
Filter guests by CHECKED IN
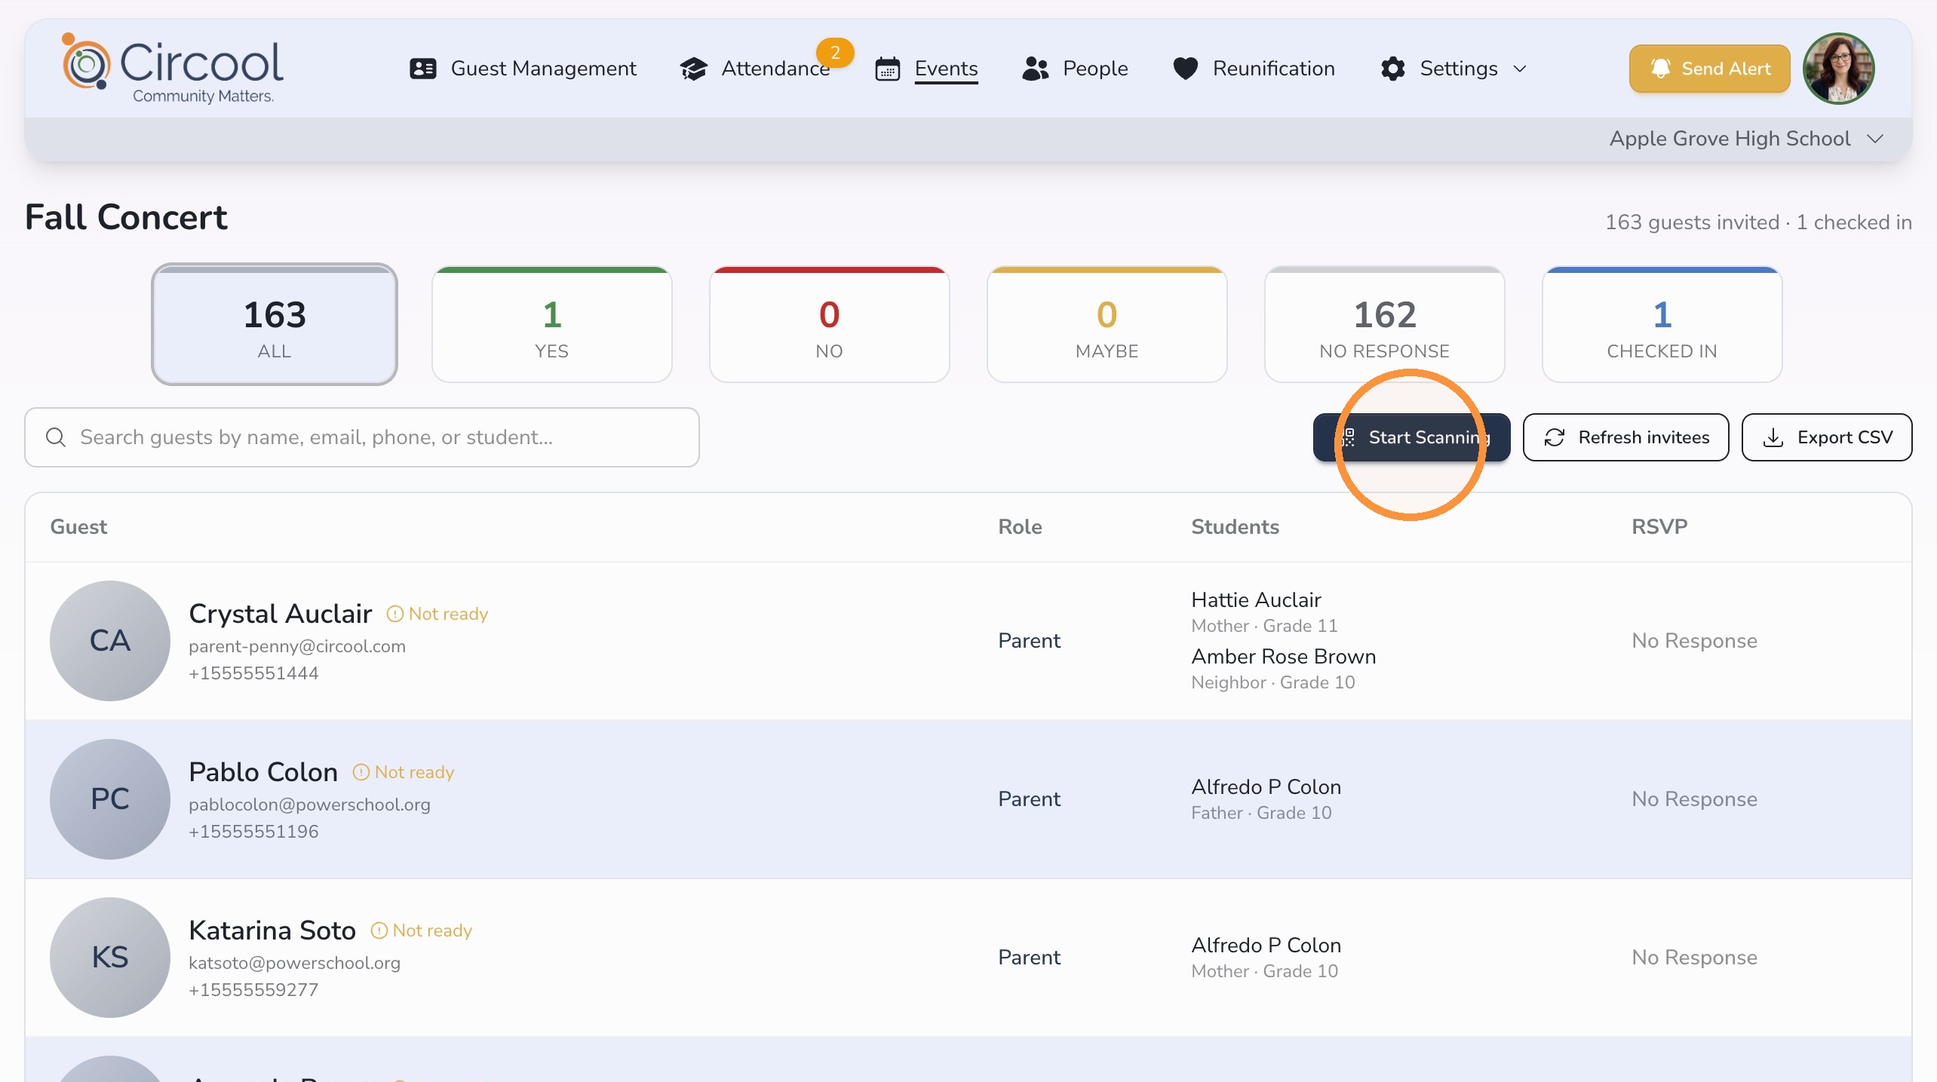1662,324
